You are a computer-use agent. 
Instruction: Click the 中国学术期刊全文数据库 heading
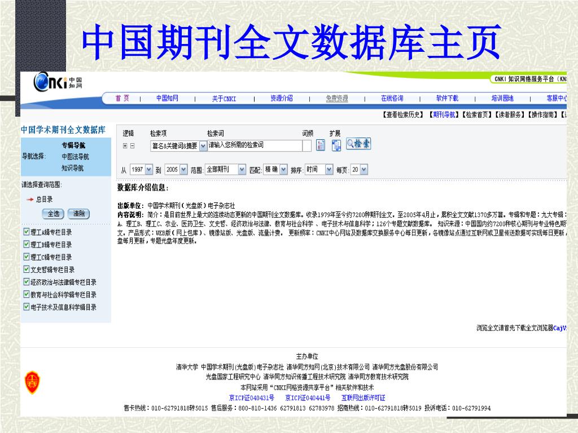63,130
